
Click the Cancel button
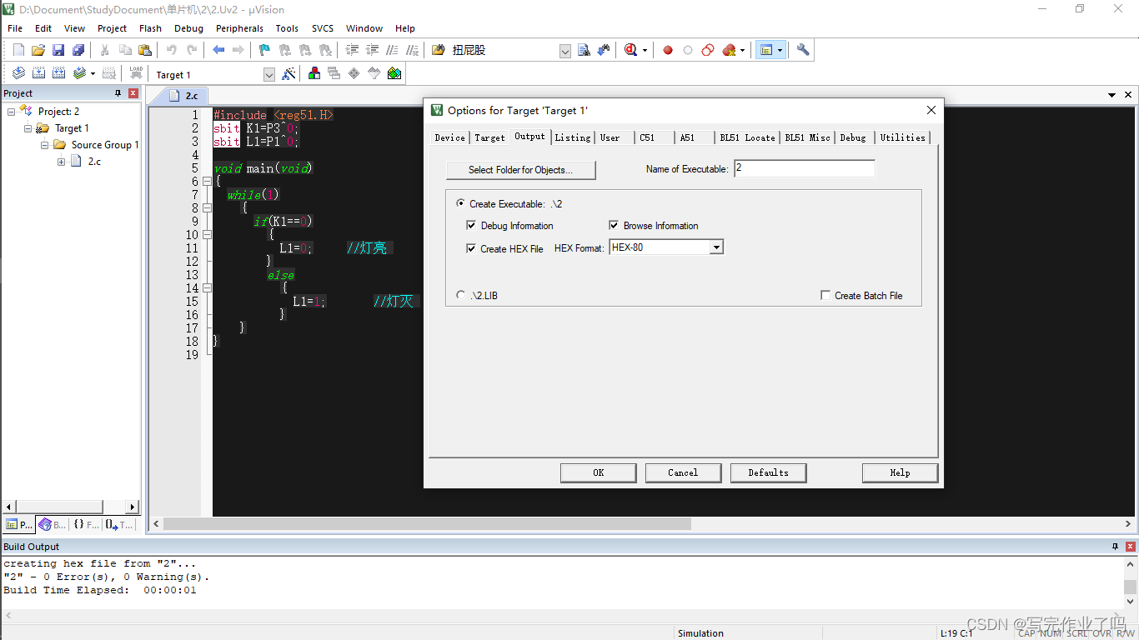click(x=683, y=472)
